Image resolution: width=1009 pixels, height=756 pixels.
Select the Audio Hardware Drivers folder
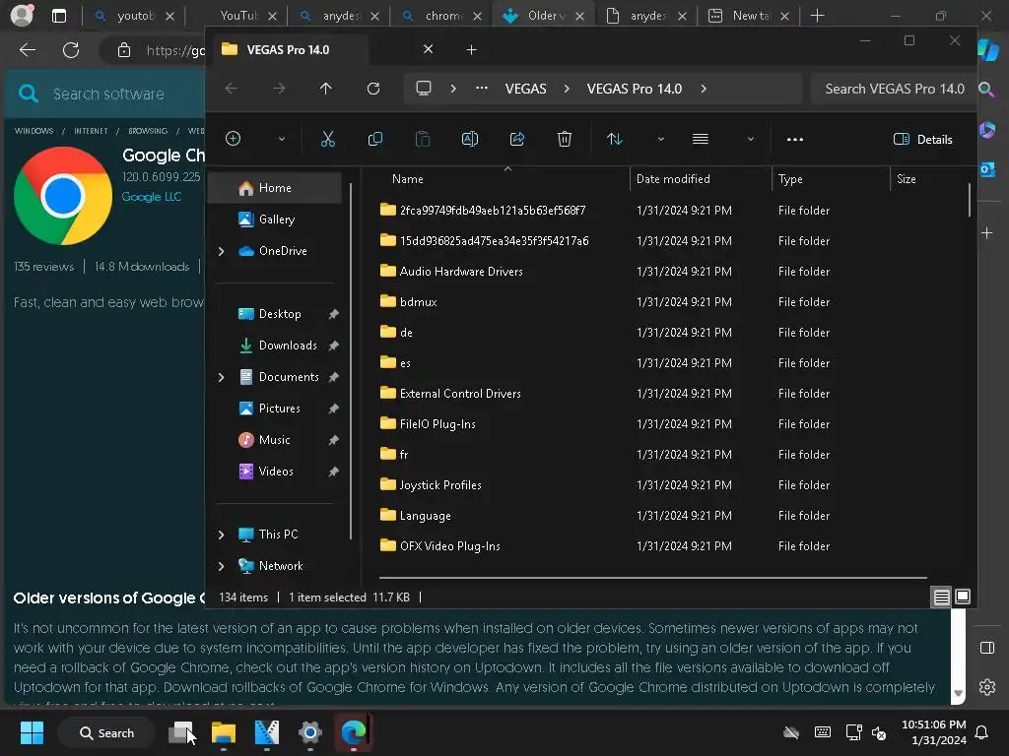[461, 272]
